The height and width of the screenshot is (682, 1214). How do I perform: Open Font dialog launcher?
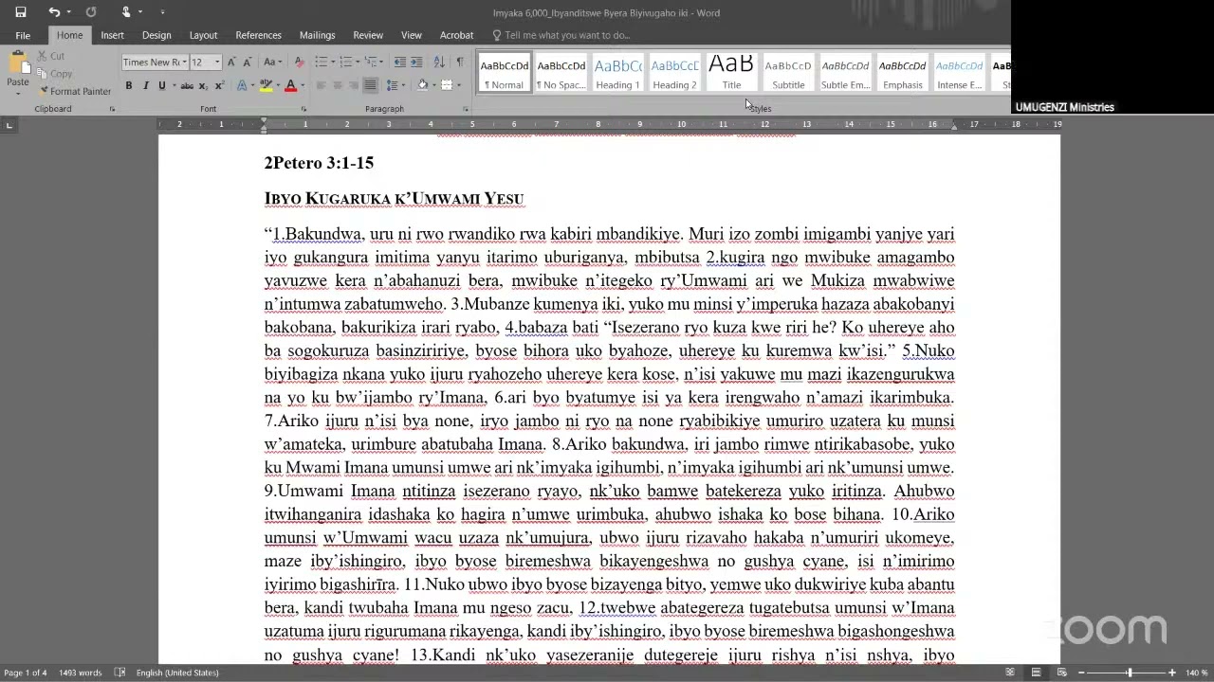(x=303, y=110)
